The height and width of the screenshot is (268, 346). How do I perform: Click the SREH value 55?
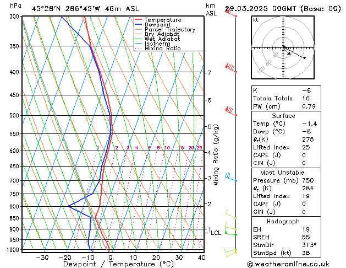(306, 237)
